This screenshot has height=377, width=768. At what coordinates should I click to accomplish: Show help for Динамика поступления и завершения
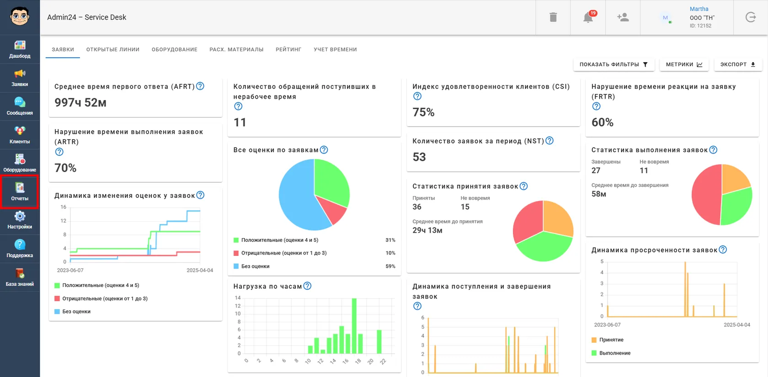point(417,306)
